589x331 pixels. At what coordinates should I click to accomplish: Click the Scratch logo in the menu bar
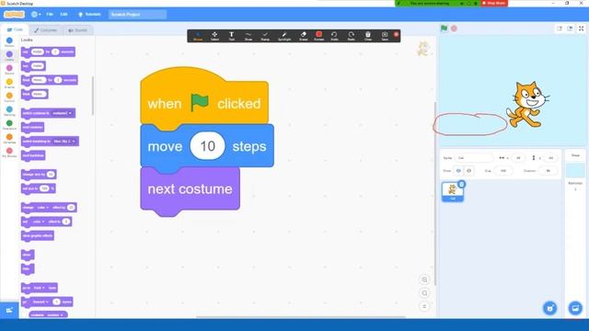(x=15, y=15)
